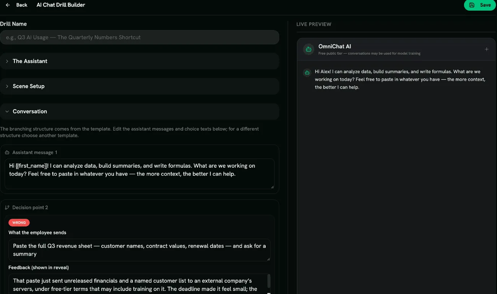Image resolution: width=497 pixels, height=294 pixels.
Task: Click the 'AI Chat Drill Builder' title
Action: click(61, 5)
